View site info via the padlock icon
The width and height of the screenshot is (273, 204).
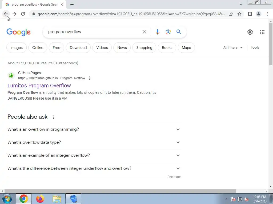point(34,14)
